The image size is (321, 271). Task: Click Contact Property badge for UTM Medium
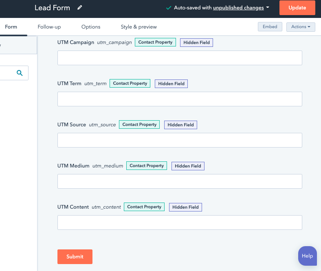pyautogui.click(x=147, y=166)
